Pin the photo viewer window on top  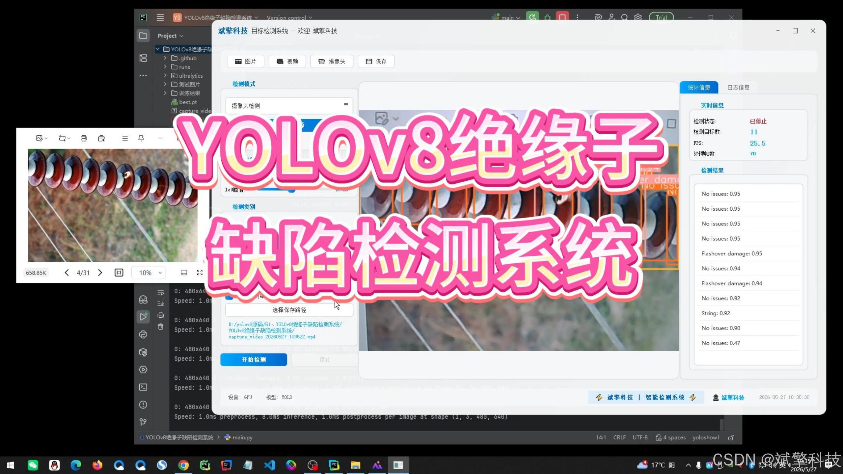pos(141,138)
